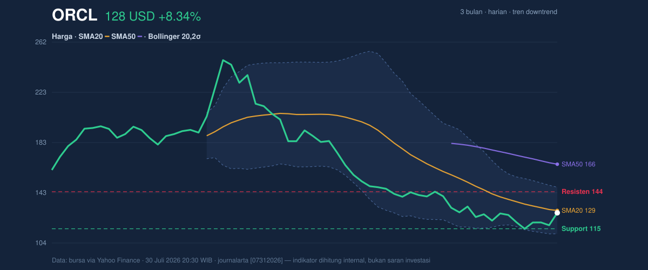This screenshot has height=270, width=648.
Task: Click the 183 y-axis label
Action: point(40,143)
